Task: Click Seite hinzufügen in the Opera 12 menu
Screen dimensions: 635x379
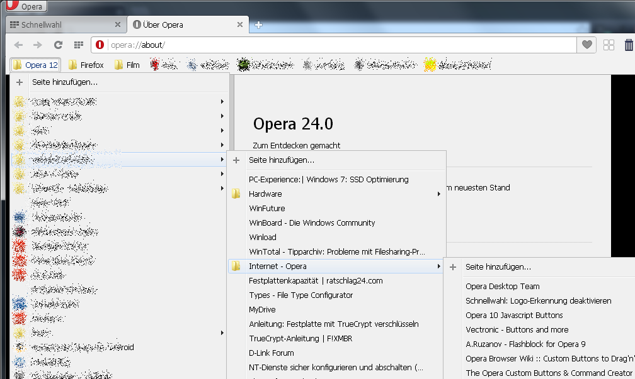Action: tap(120, 82)
